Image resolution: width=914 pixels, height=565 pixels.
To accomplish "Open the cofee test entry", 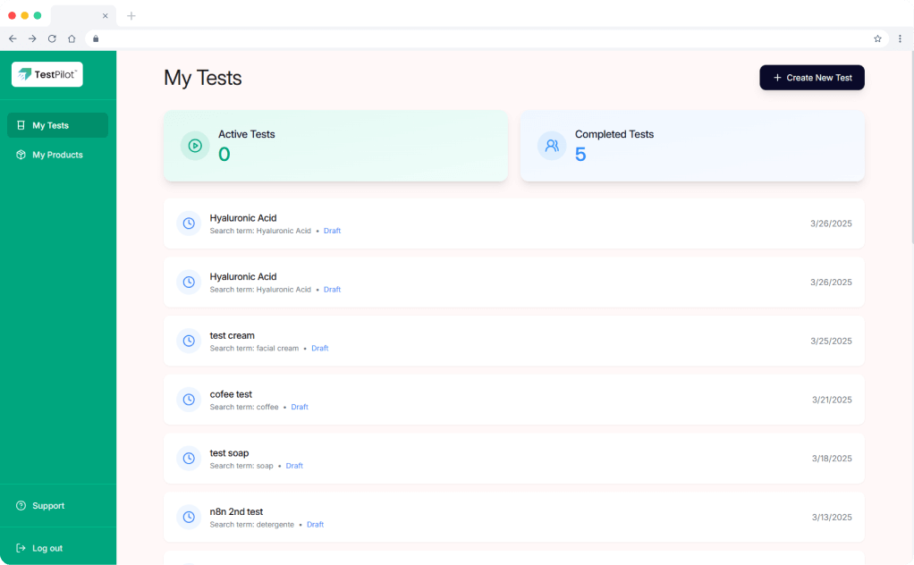I will coord(514,400).
